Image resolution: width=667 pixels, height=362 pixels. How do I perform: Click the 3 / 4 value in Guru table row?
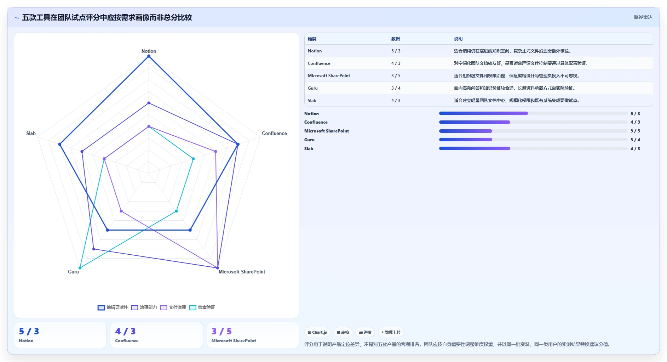[396, 88]
